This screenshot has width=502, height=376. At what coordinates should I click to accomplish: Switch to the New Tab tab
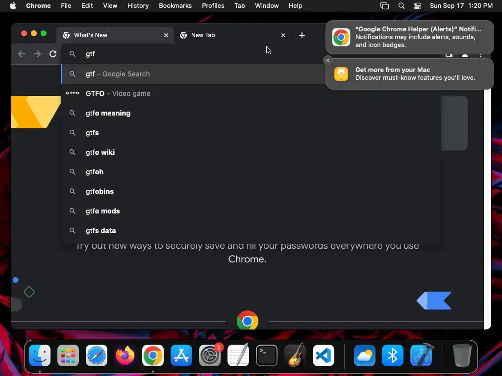point(233,35)
